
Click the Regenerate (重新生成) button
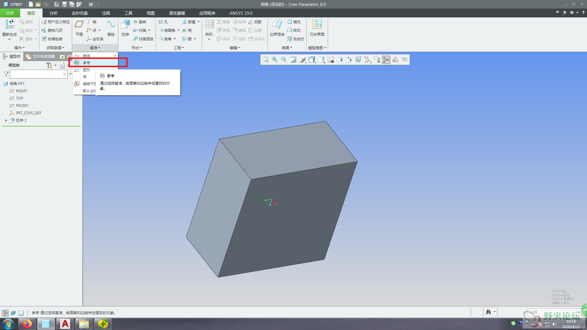[9, 30]
